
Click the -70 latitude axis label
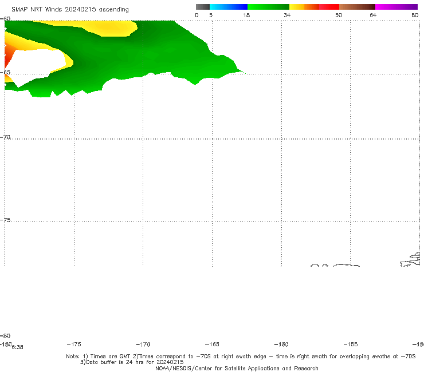(5, 137)
